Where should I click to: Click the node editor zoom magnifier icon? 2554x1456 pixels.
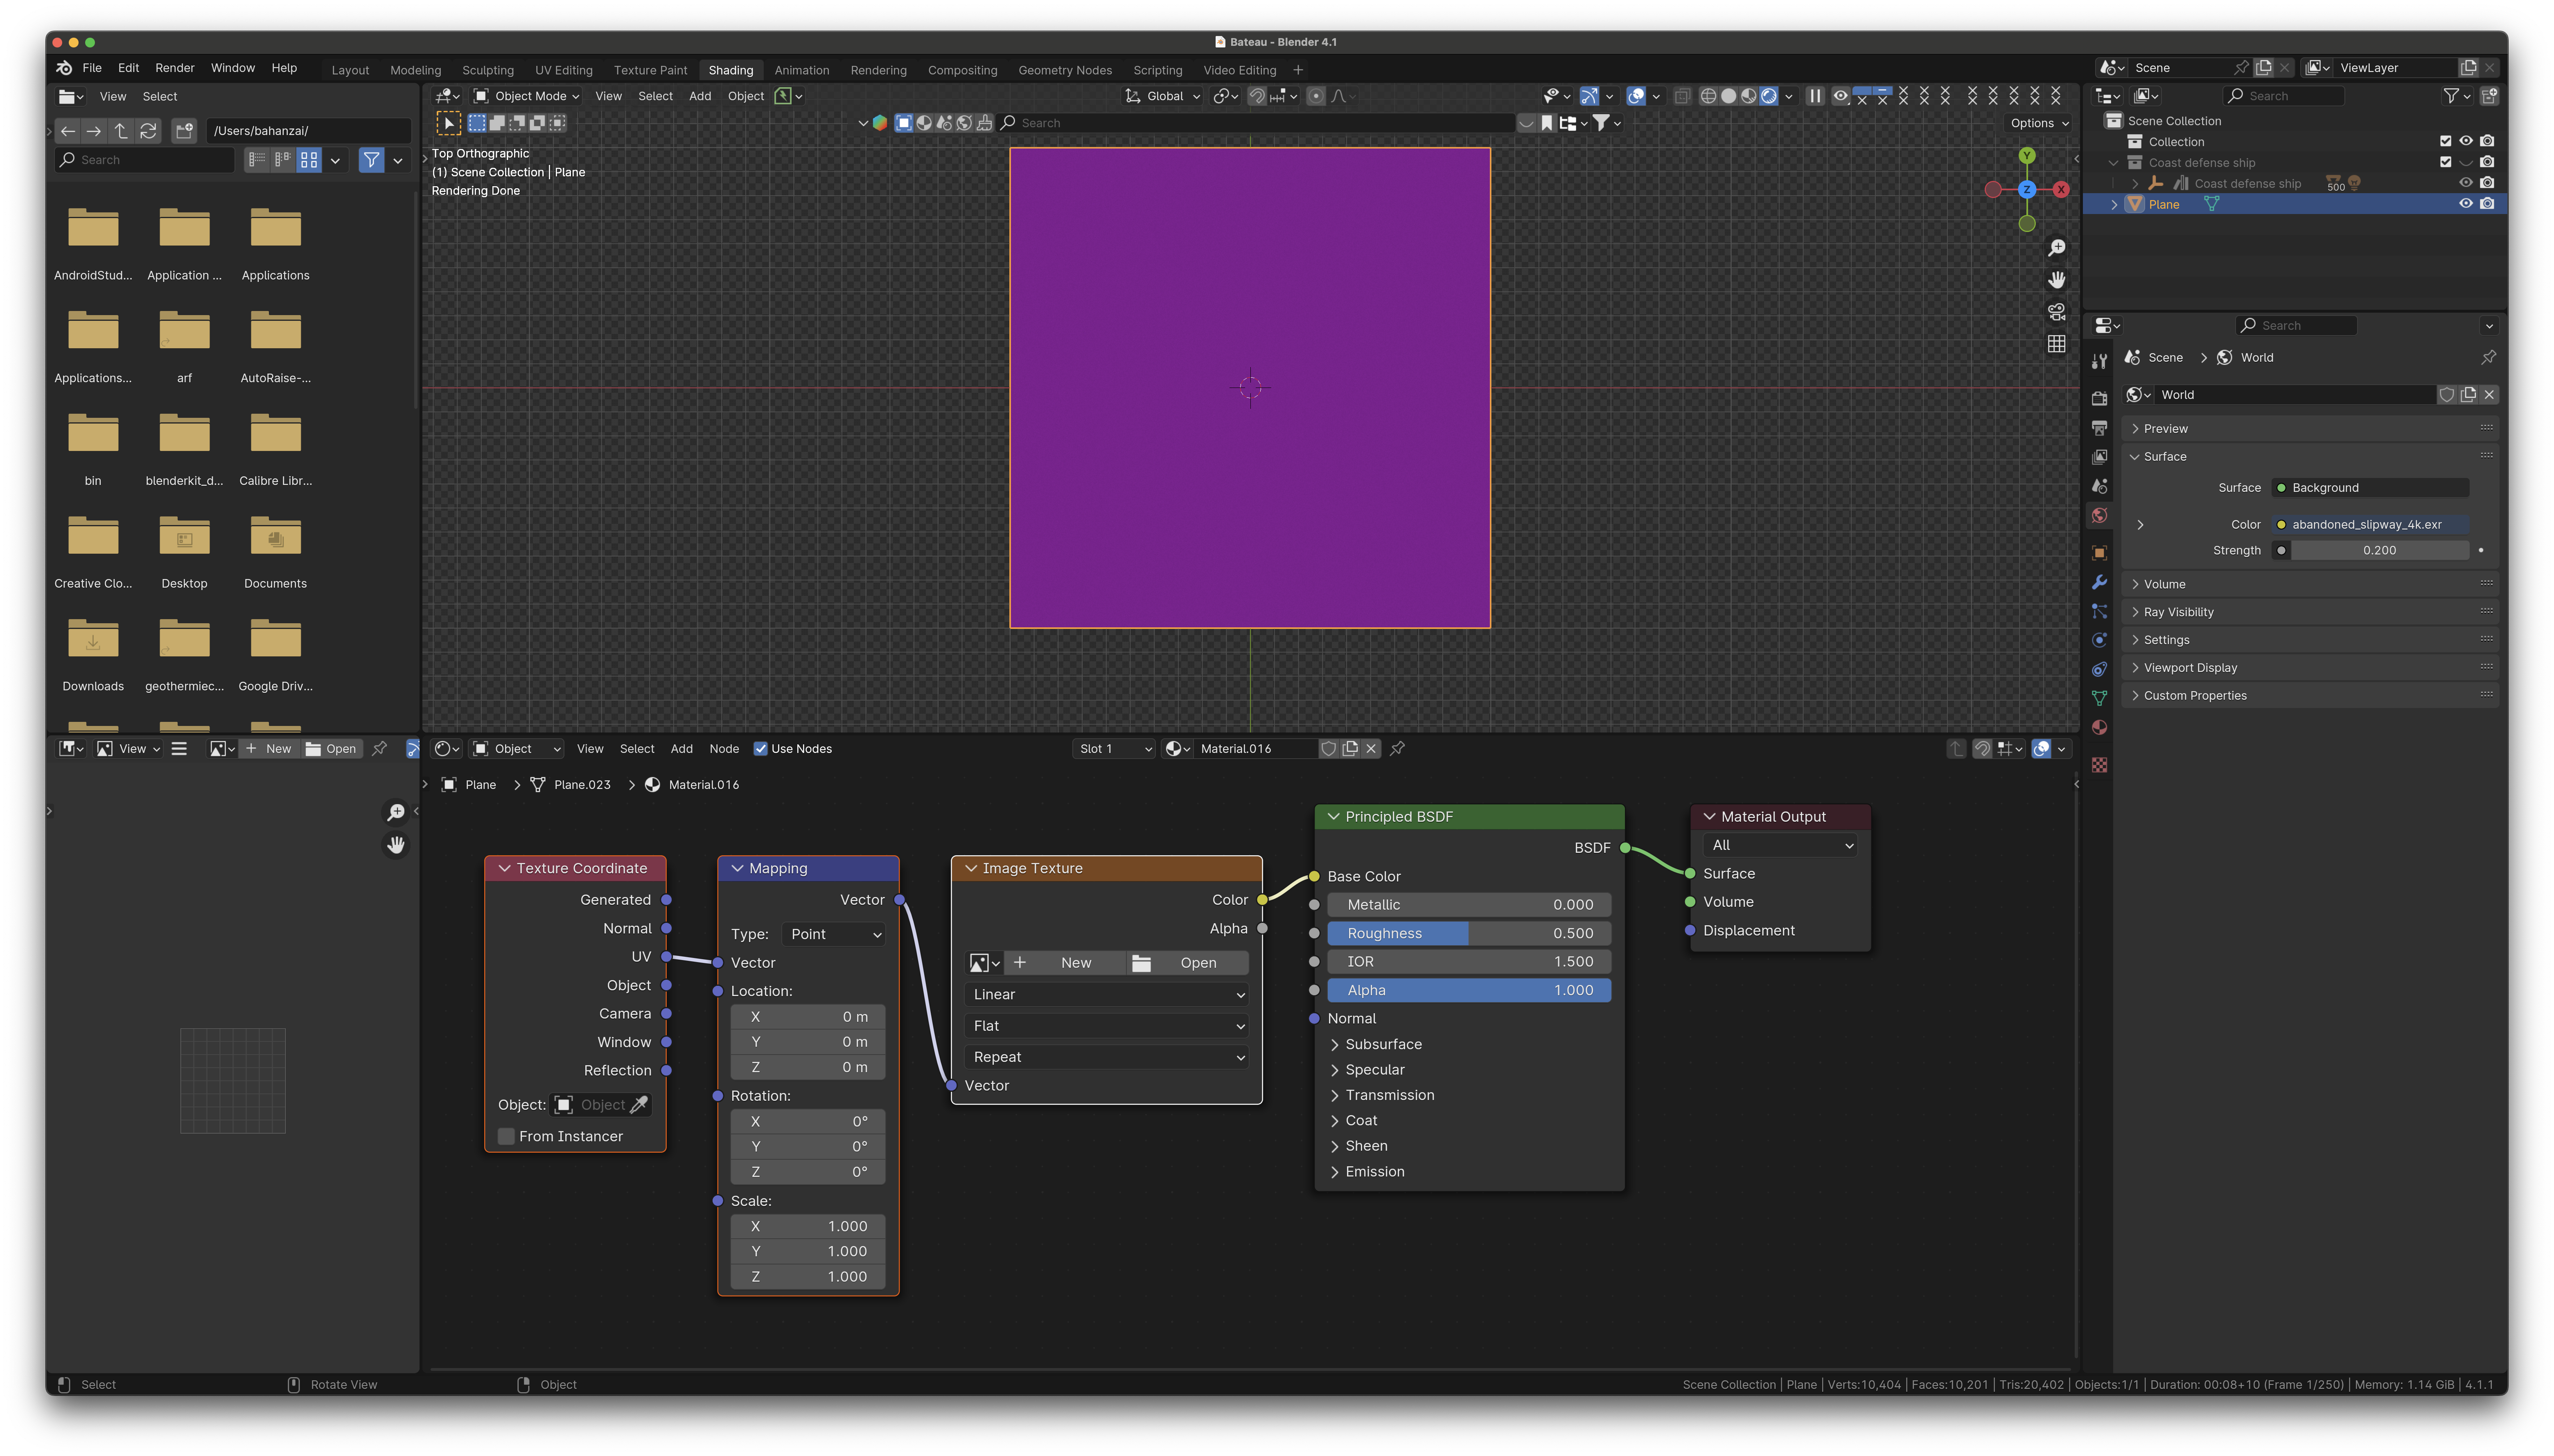coord(396,812)
